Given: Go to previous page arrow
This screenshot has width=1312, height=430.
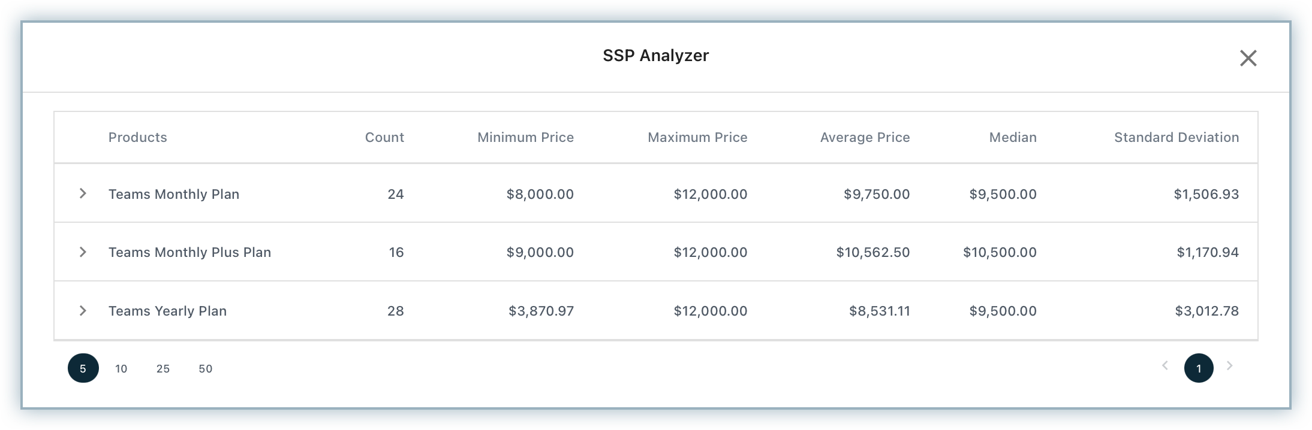Looking at the screenshot, I should point(1164,366).
